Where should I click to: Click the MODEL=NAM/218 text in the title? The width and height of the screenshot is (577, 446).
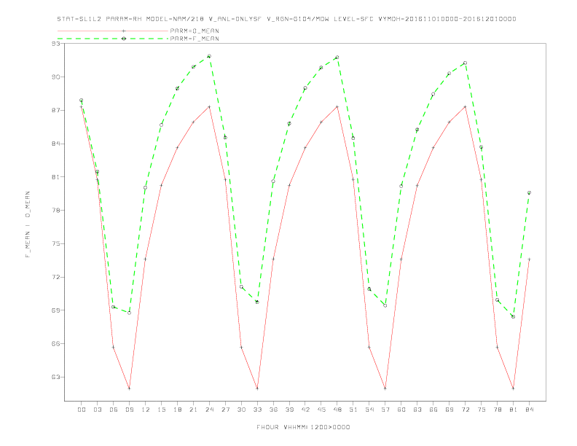tap(175, 19)
